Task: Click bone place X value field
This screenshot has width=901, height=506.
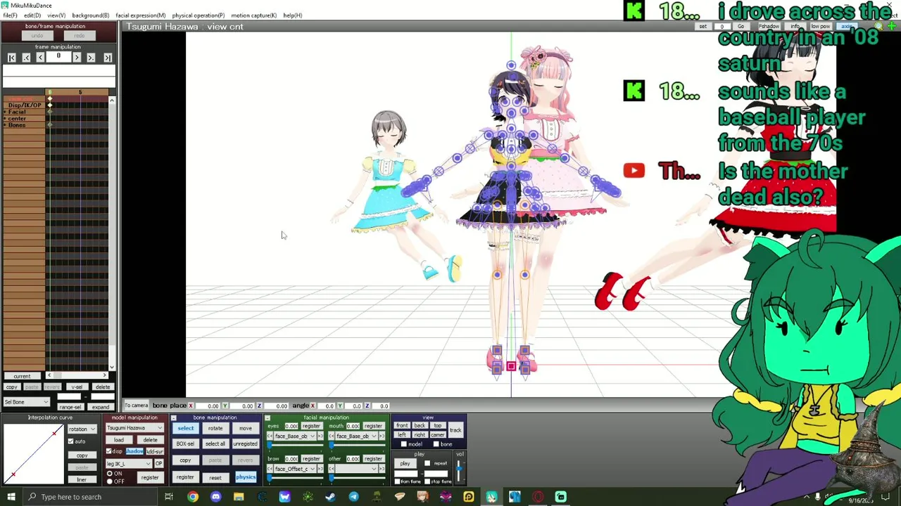Action: 209,406
